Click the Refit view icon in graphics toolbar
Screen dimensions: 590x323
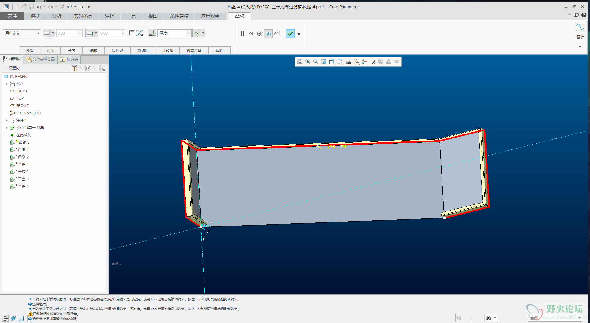tap(300, 61)
